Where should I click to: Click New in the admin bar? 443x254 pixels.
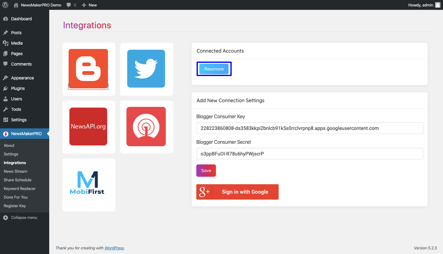click(x=93, y=5)
